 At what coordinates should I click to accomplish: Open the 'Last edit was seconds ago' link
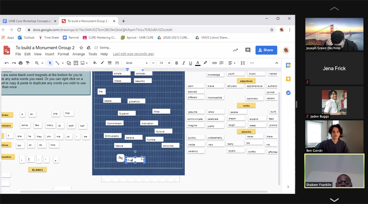click(133, 54)
